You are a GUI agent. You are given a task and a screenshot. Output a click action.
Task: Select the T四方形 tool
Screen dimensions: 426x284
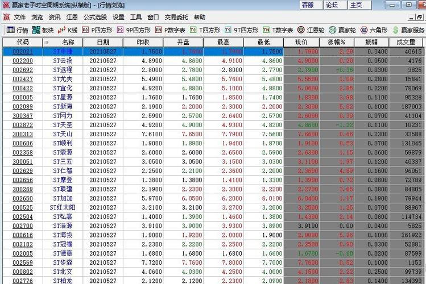coord(205,30)
